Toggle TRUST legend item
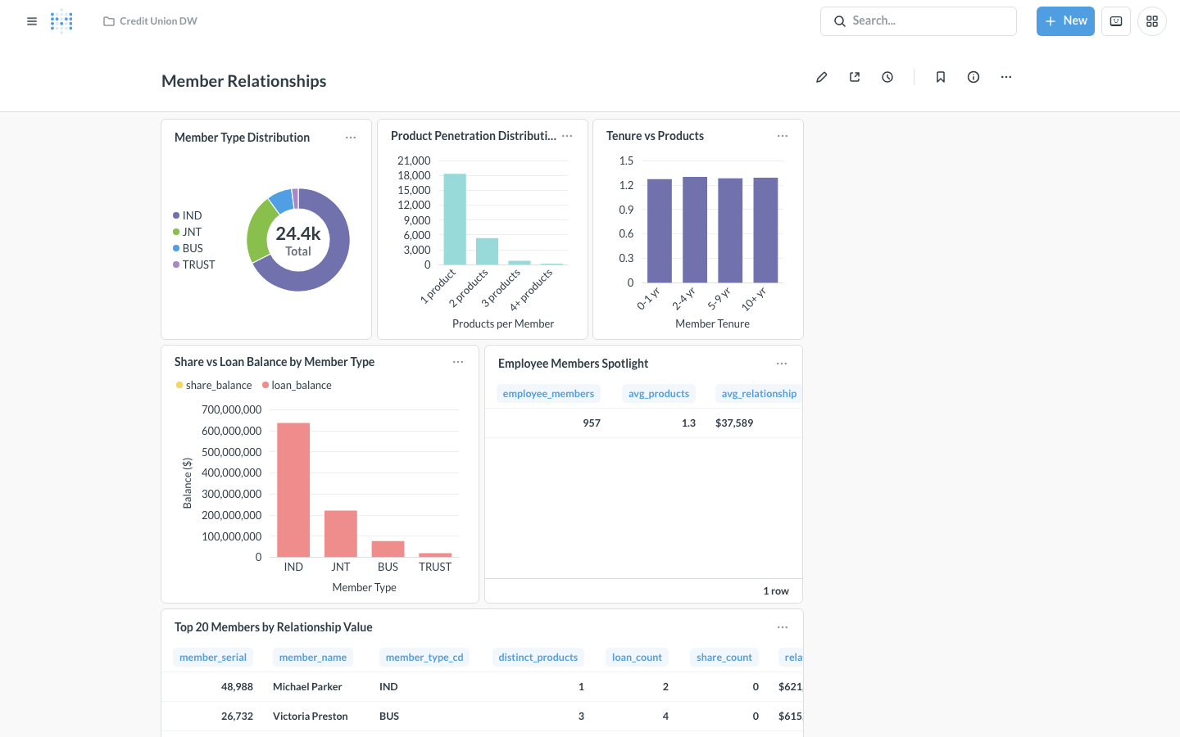The height and width of the screenshot is (737, 1180). point(194,265)
